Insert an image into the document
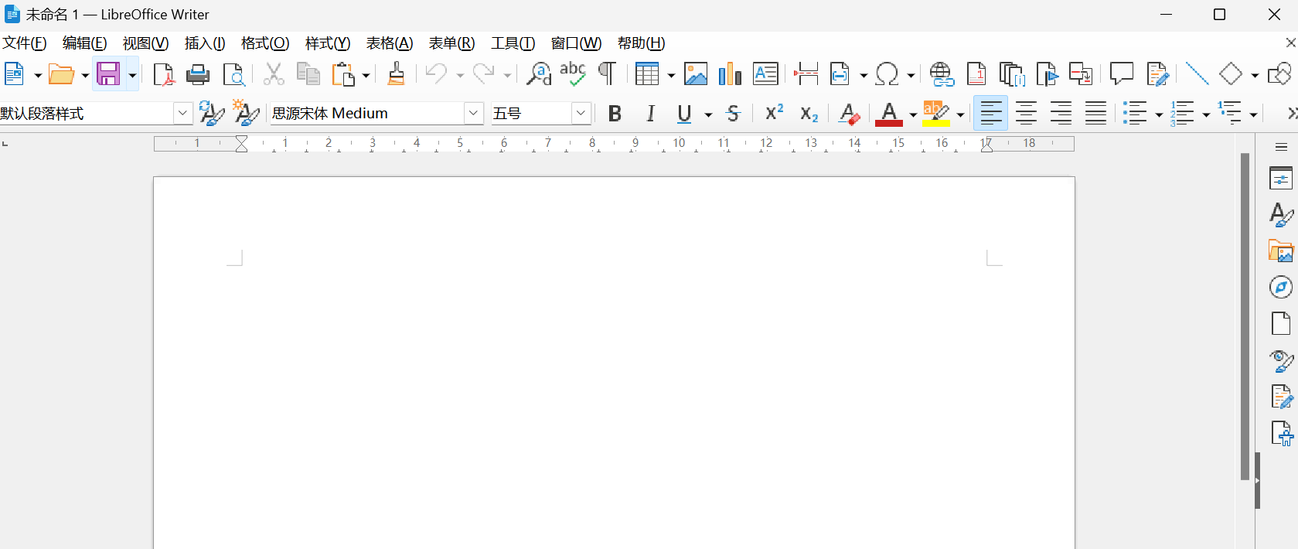Screen dimensions: 1298x549 click(695, 74)
